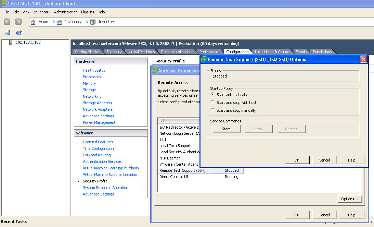Select the 192.168.1.100 host tree item
Screen dimensions: 374x227
(x=28, y=42)
